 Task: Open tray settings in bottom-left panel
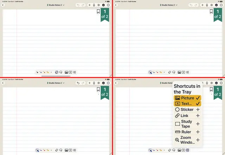coord(75,150)
